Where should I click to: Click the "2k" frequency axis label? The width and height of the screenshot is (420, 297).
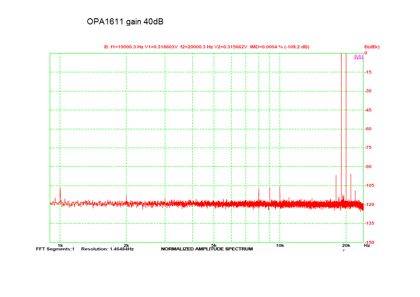pos(126,245)
